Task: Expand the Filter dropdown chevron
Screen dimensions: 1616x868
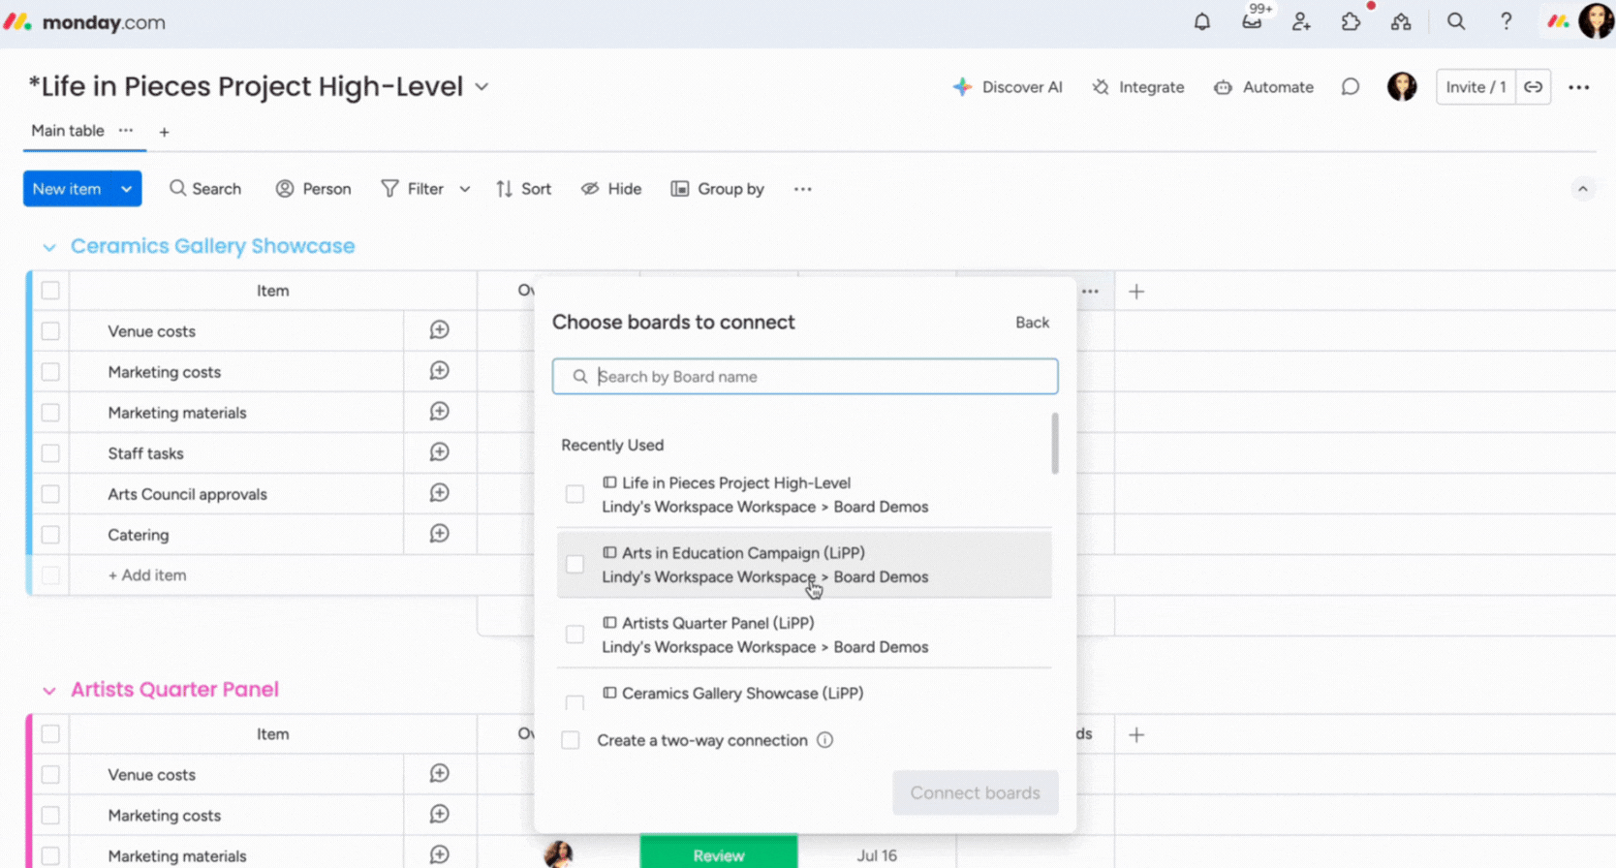Action: point(465,189)
